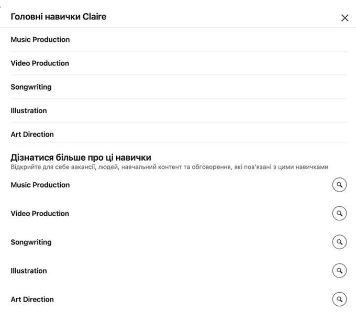This screenshot has width=356, height=322.
Task: Open Songwriting under Дізнатися більше section
Action: coord(31,242)
